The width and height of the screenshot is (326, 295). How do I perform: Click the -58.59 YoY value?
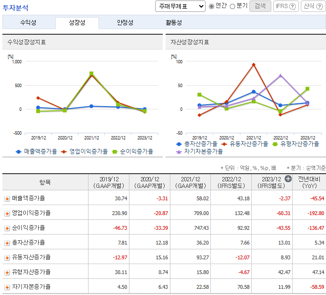317,287
